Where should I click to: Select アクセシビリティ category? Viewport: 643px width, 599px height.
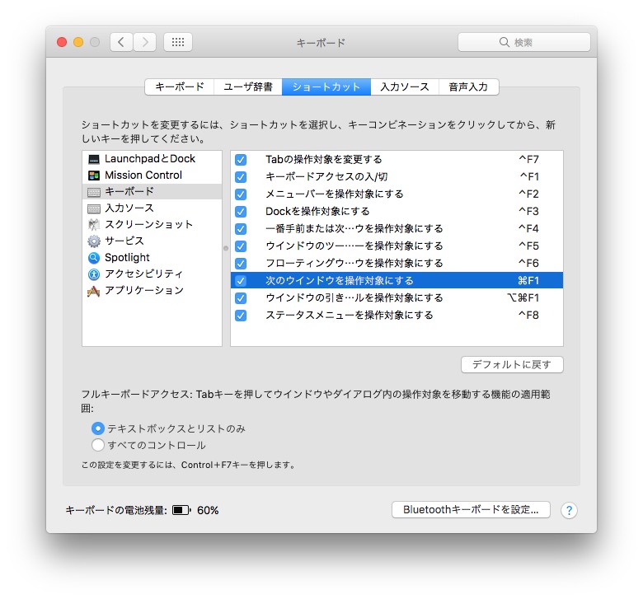click(153, 274)
